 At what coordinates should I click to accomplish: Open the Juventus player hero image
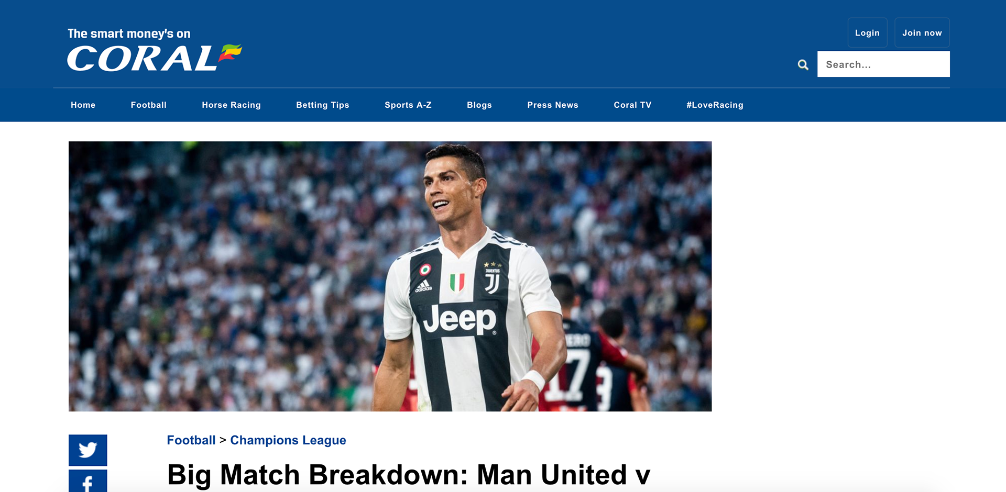coord(390,276)
